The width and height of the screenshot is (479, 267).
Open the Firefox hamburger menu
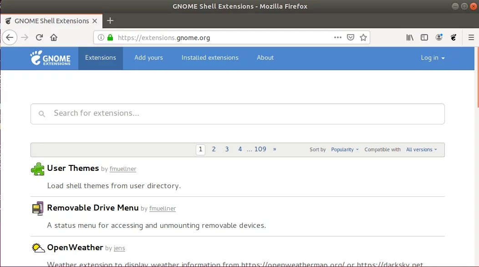click(471, 37)
